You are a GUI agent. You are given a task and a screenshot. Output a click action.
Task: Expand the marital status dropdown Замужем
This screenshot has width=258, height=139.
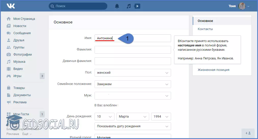[x=133, y=84]
